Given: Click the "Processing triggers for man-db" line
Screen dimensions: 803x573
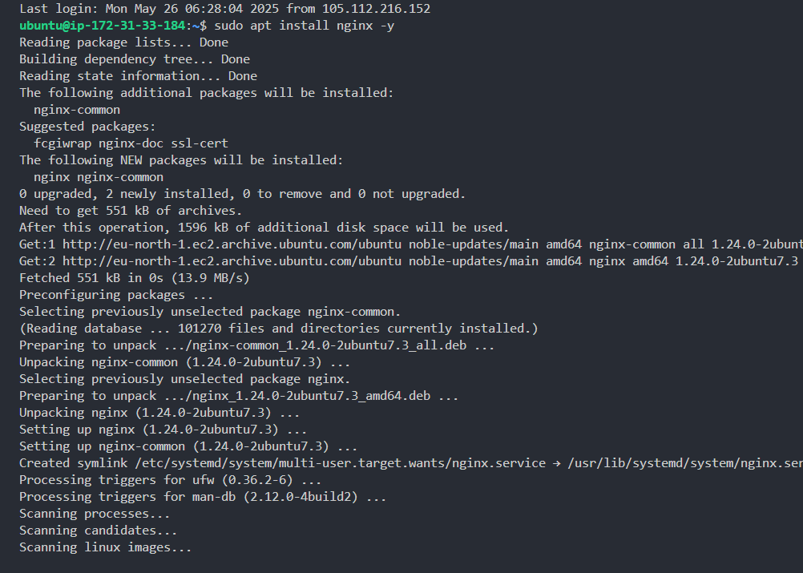Looking at the screenshot, I should click(203, 497).
